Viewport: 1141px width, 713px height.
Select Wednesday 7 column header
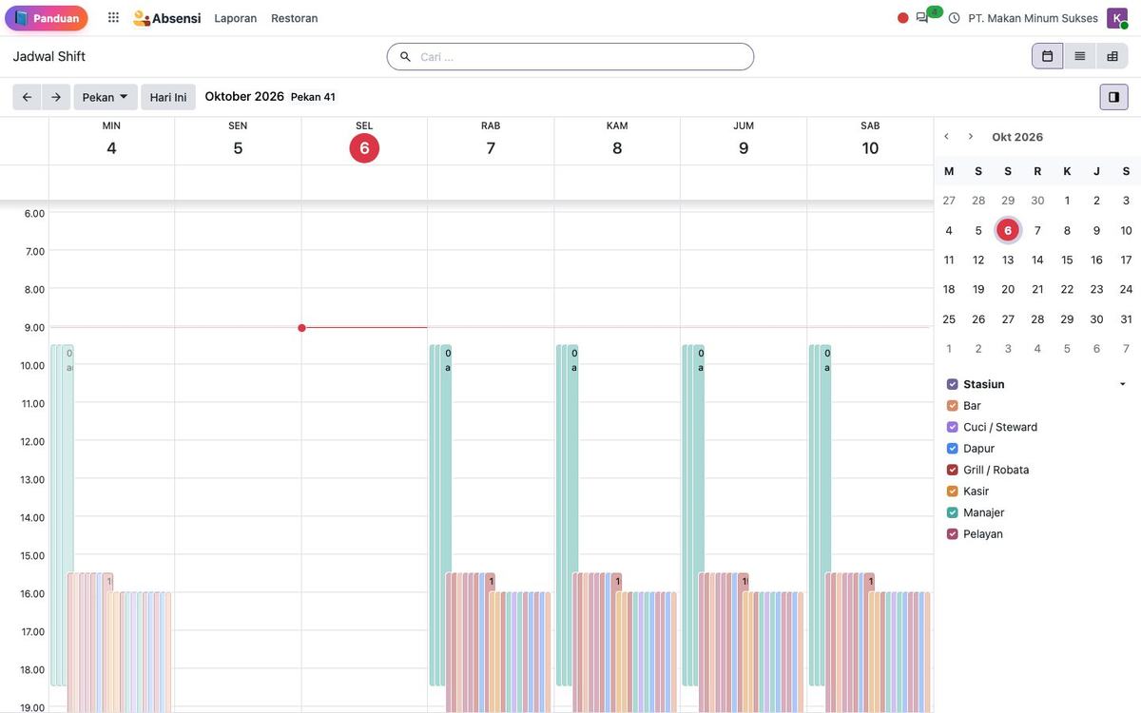(x=491, y=141)
